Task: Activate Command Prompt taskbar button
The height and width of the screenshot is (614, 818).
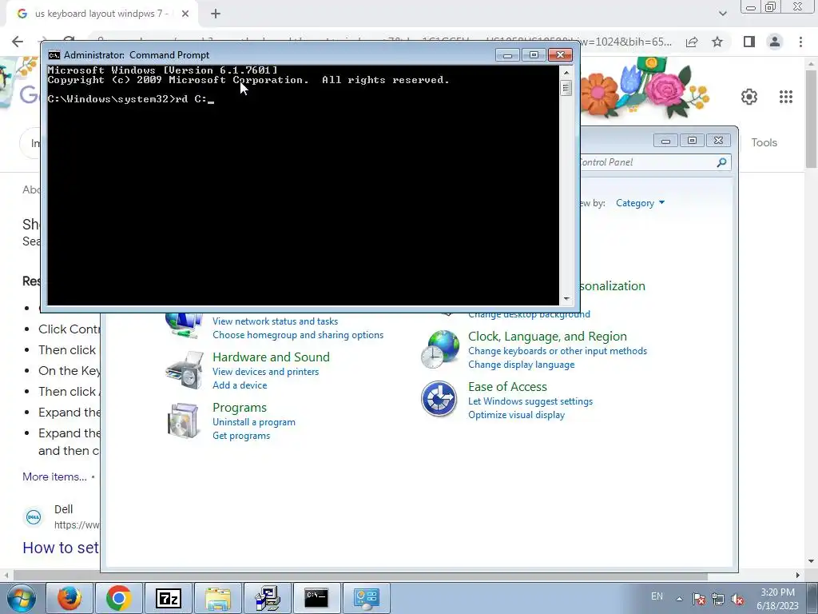Action: click(316, 598)
